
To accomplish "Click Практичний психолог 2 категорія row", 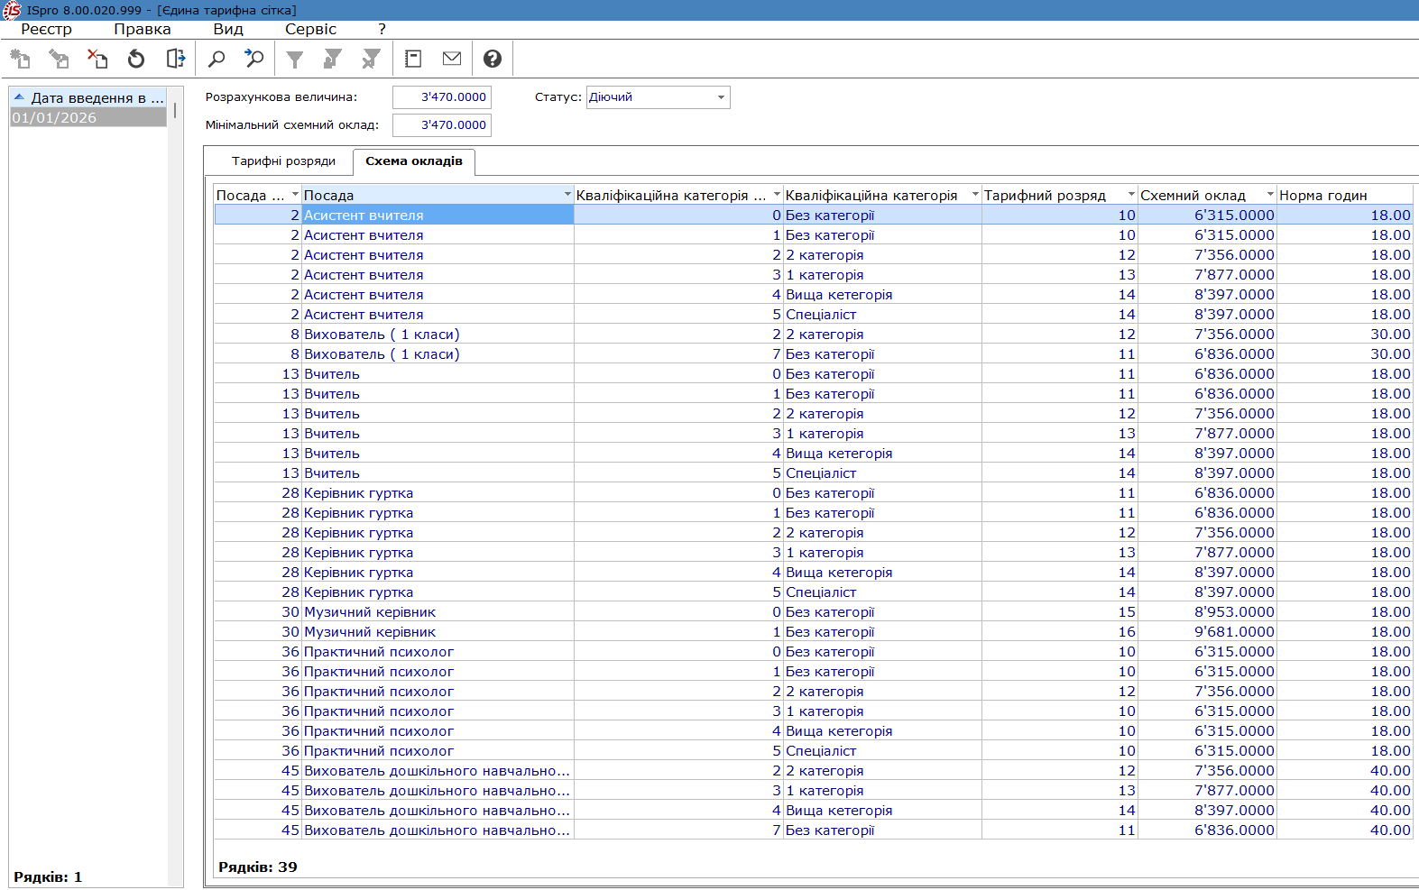I will click(813, 692).
